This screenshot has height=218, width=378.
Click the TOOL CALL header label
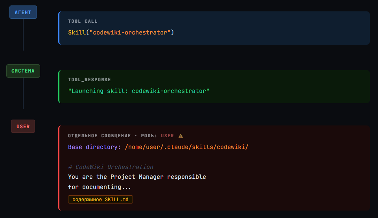tap(83, 21)
